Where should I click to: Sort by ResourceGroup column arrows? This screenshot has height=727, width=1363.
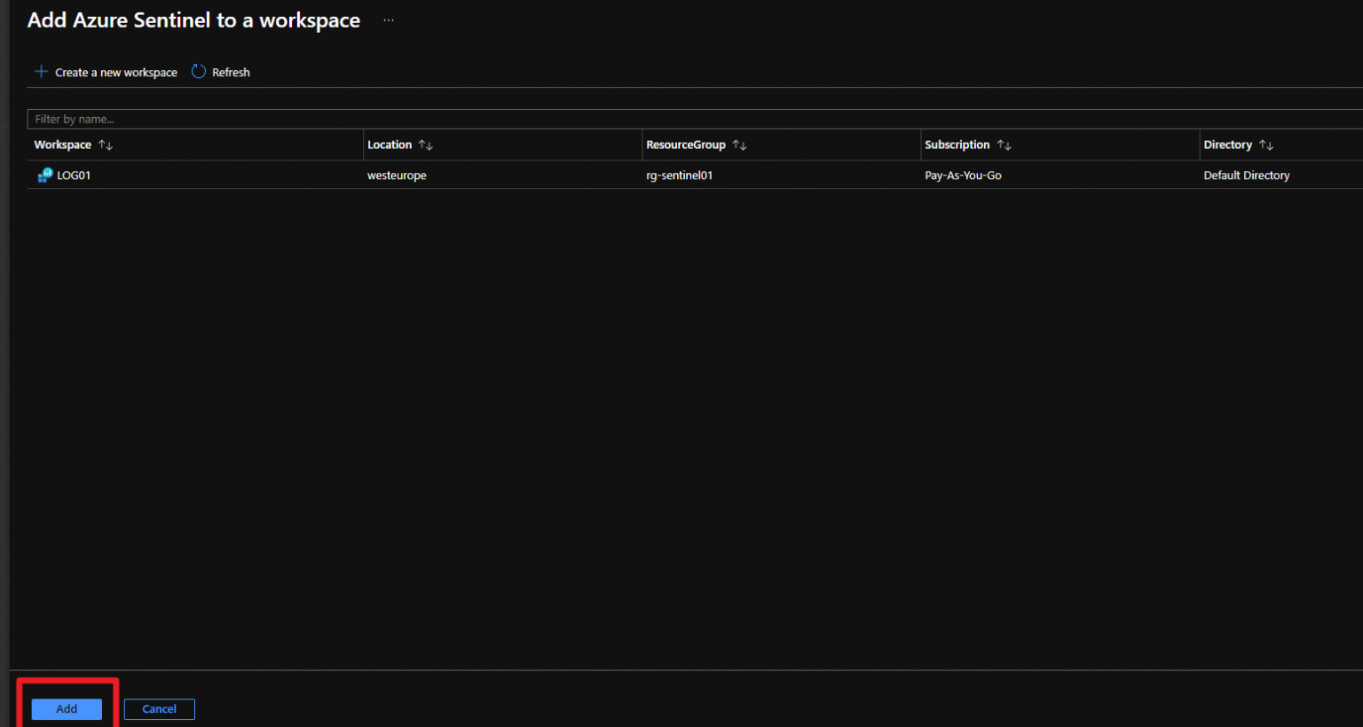740,145
